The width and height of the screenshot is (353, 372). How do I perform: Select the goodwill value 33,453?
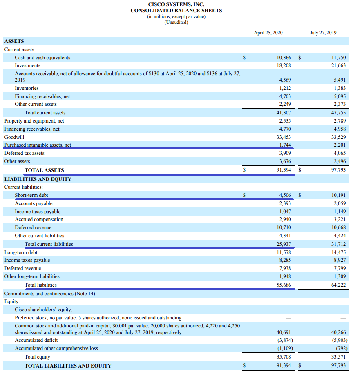[x=284, y=137]
